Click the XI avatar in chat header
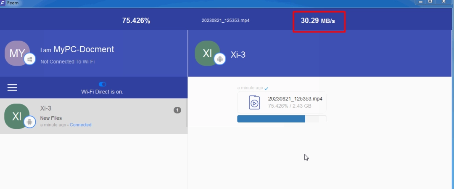Image resolution: width=454 pixels, height=189 pixels. click(x=207, y=53)
